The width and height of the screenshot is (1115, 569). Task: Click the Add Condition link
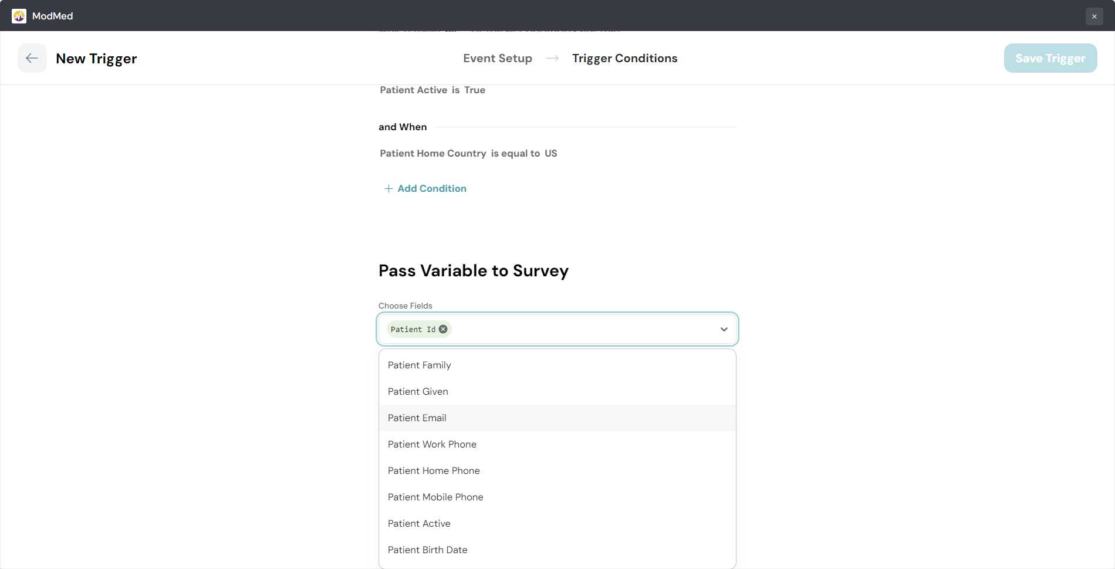431,188
